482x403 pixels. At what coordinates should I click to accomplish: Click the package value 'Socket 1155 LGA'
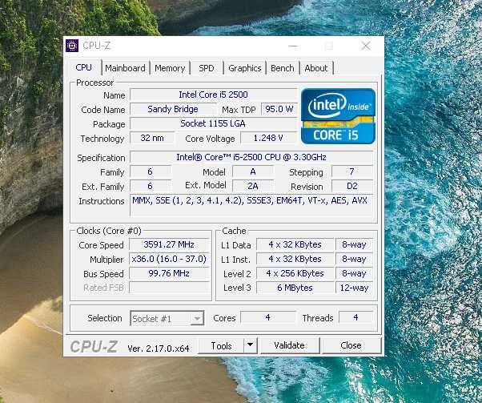[x=213, y=123]
